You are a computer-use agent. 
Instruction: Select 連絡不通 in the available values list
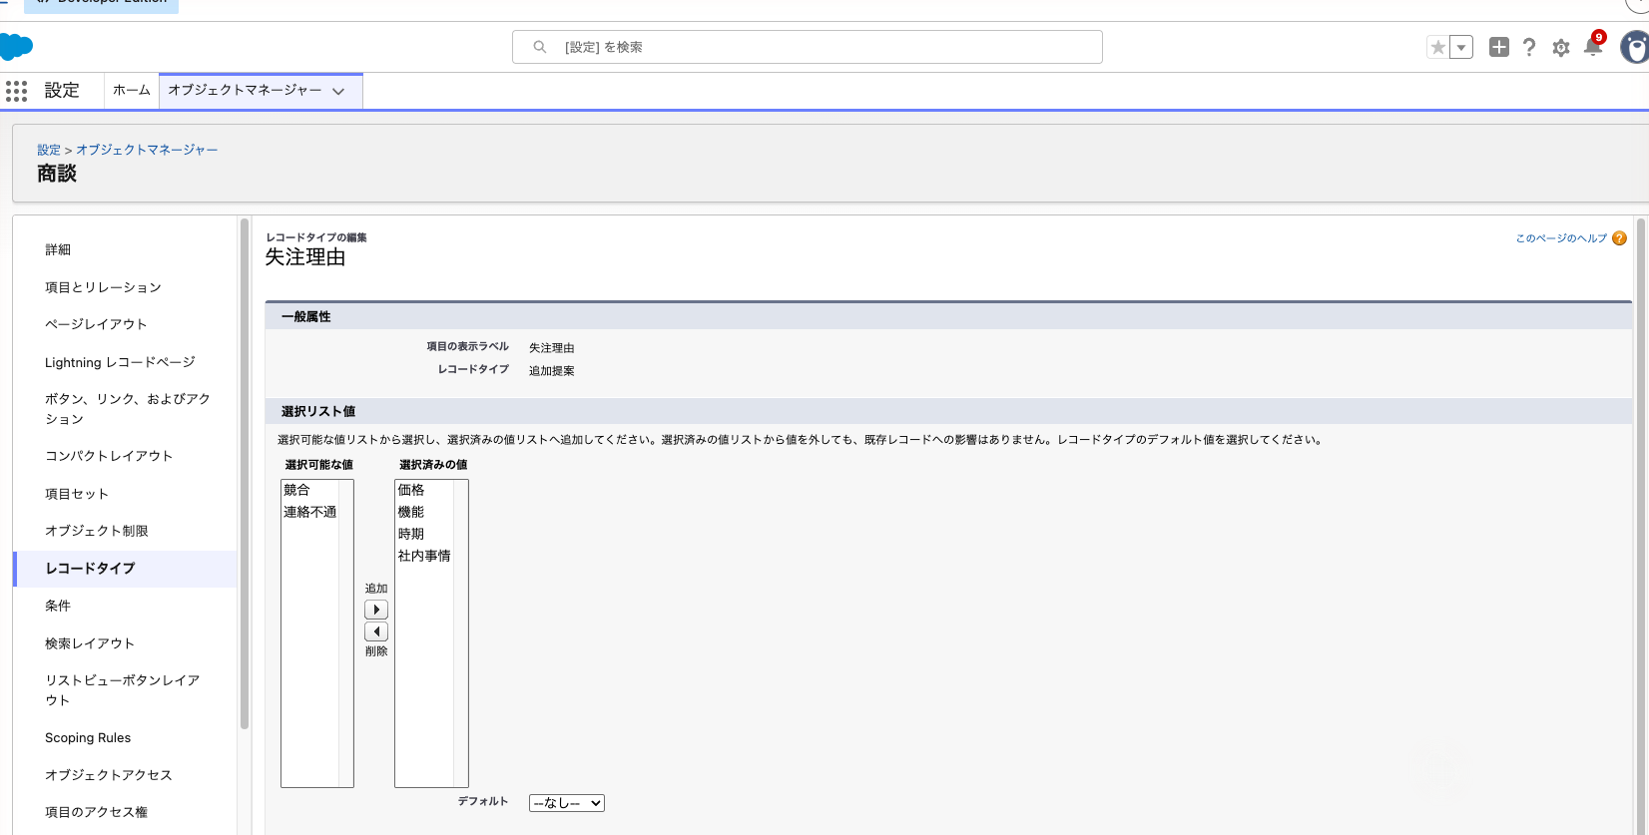[310, 512]
